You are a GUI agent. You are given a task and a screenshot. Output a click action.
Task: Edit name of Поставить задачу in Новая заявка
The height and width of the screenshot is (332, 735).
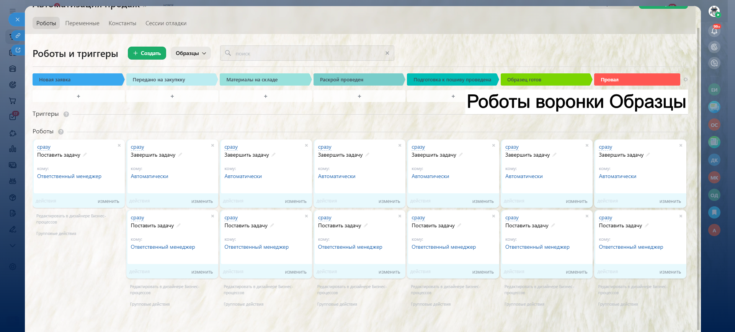[x=85, y=155]
